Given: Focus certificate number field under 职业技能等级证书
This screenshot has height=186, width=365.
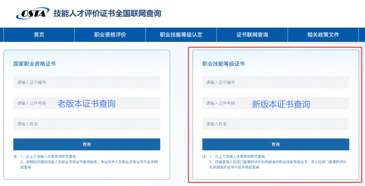Looking at the screenshot, I should tap(275, 82).
